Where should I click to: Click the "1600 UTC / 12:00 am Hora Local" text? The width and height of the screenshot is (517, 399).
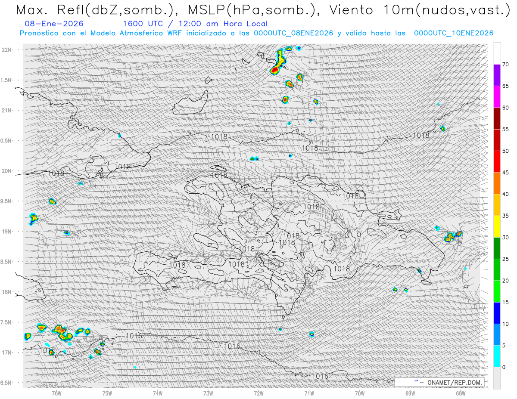195,24
